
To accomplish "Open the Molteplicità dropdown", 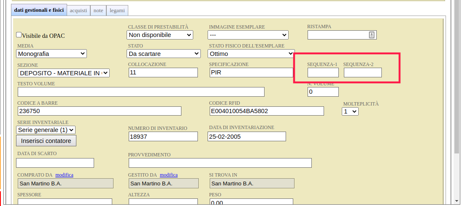I will coord(350,111).
